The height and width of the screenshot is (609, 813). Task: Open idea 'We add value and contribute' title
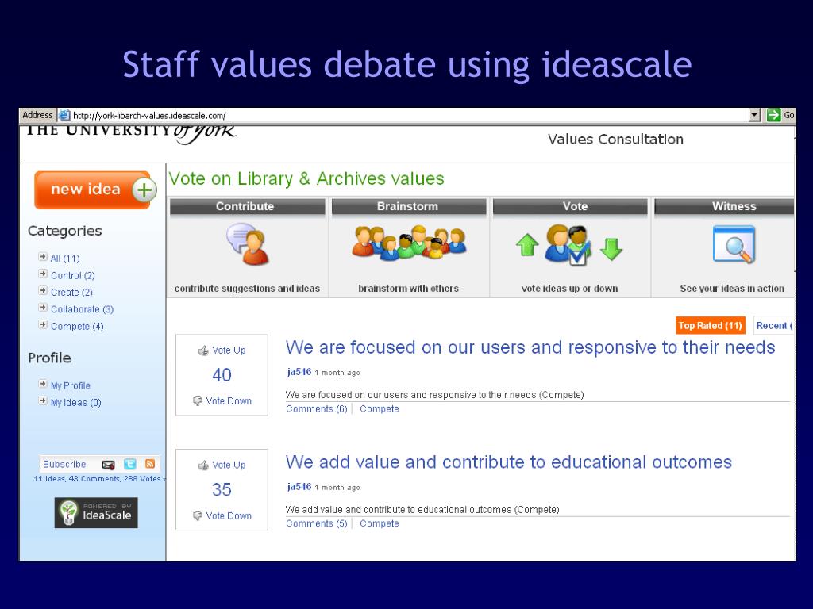[x=509, y=462]
